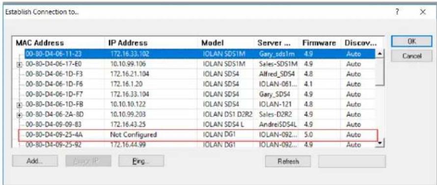Click server name AndreiSDS4L
Image resolution: width=437 pixels, height=185 pixels.
click(x=278, y=124)
